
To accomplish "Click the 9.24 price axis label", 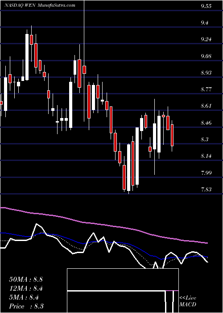I will [x=206, y=39].
